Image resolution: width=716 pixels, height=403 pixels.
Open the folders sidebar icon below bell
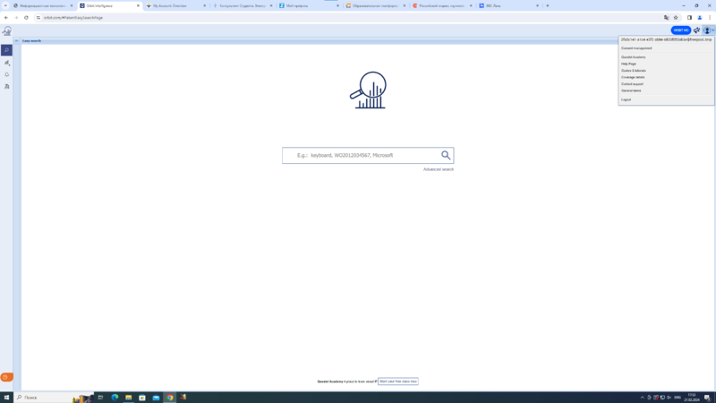coord(6,87)
